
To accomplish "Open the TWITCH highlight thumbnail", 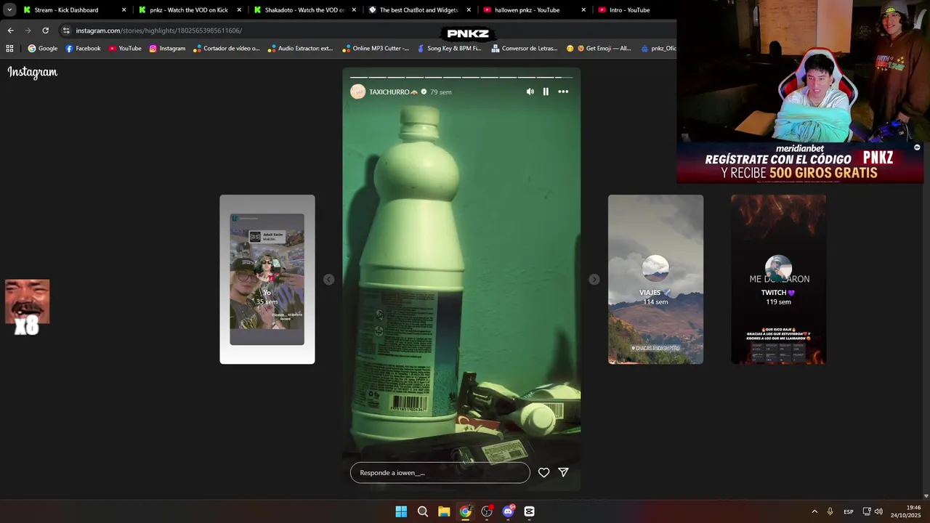I will 778,279.
